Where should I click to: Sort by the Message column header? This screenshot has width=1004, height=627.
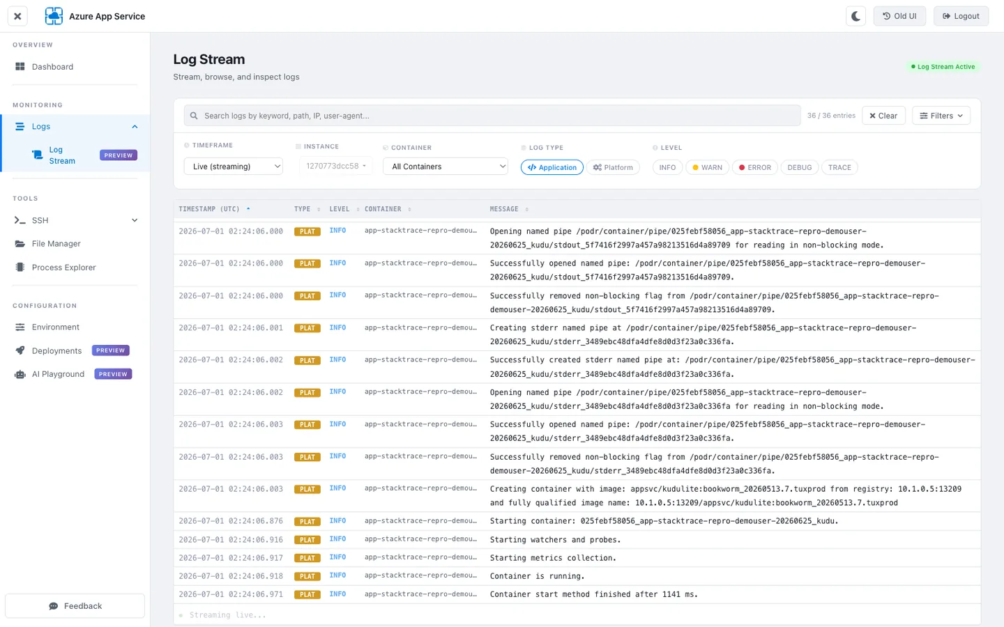(x=509, y=209)
